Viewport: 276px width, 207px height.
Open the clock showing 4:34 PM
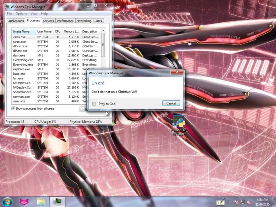coord(263,202)
